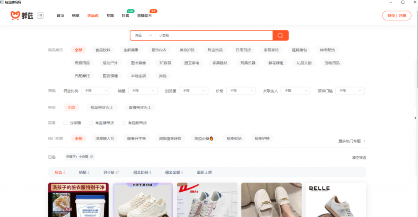Open the laundry detergent product thumbnail
Viewport: 418px width, 217px height.
click(78, 200)
